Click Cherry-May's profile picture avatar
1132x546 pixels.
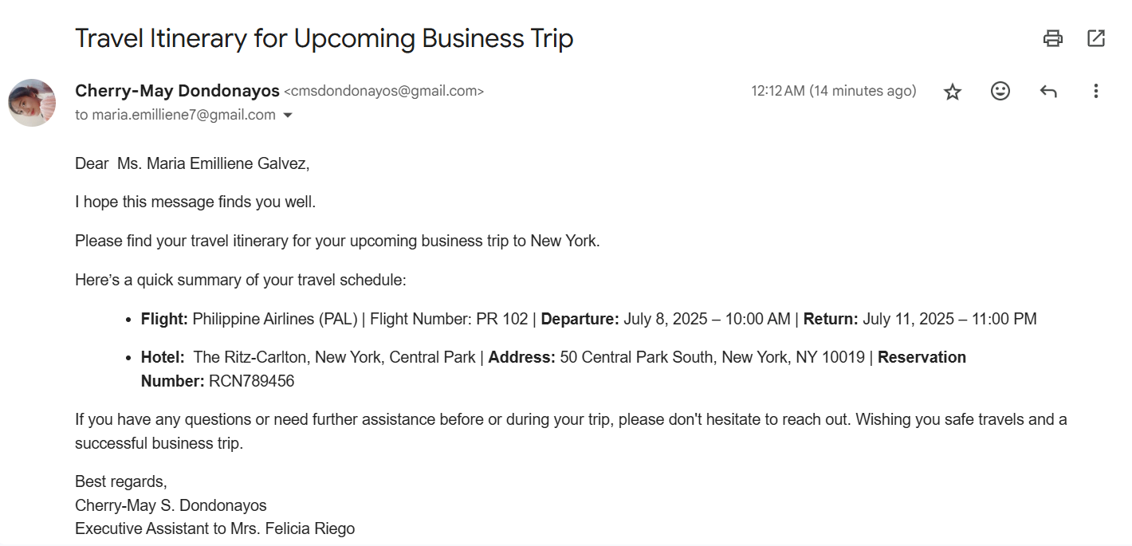pyautogui.click(x=32, y=103)
